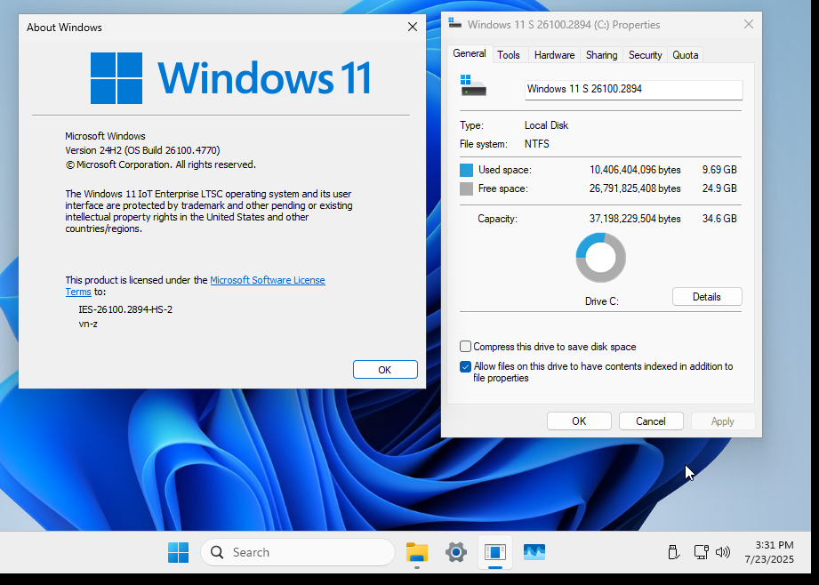Click the Capacity: label
The height and width of the screenshot is (585, 819).
click(497, 219)
